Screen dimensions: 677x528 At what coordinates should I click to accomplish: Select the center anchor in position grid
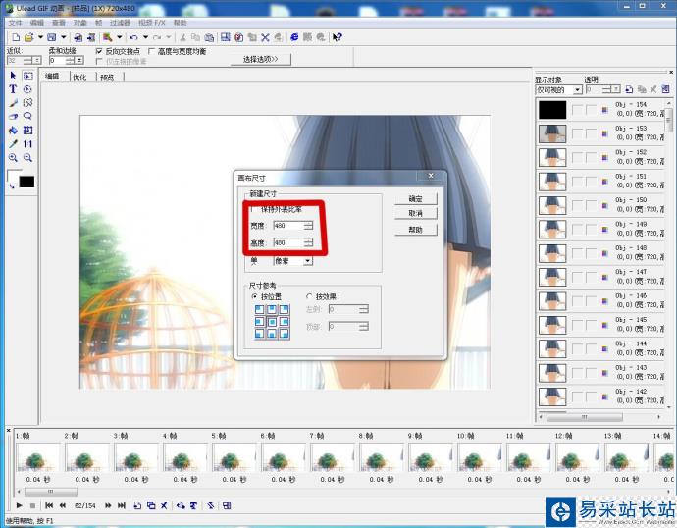(x=272, y=322)
